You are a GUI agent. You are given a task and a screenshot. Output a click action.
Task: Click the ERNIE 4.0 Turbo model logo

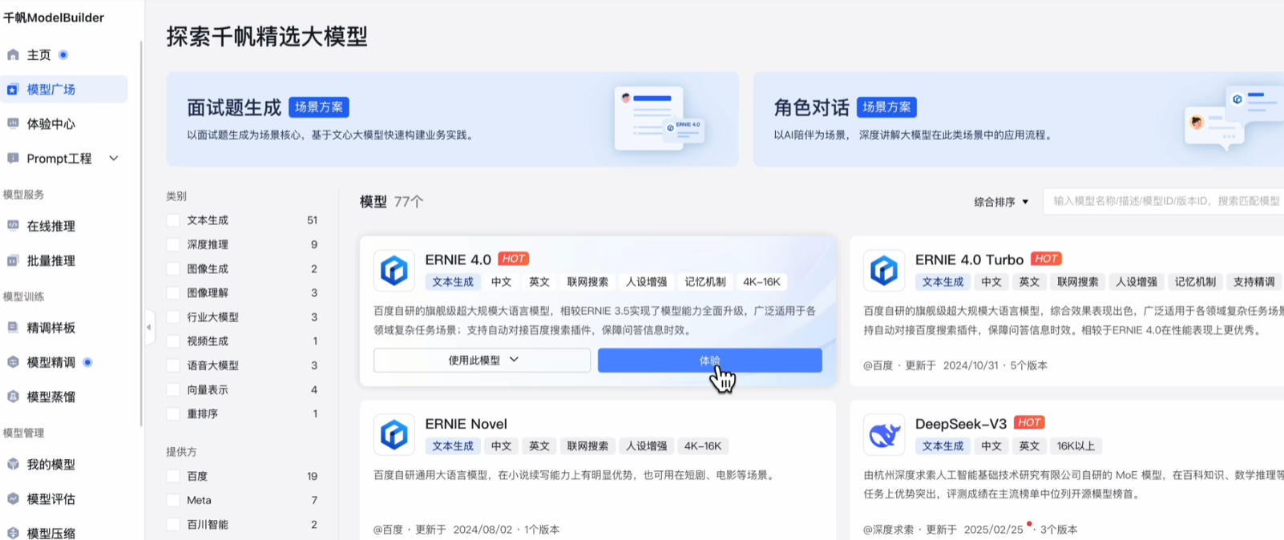point(884,271)
